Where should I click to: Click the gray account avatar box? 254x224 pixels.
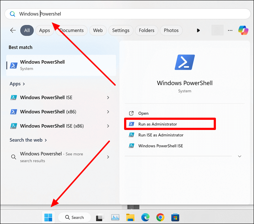(x=217, y=30)
